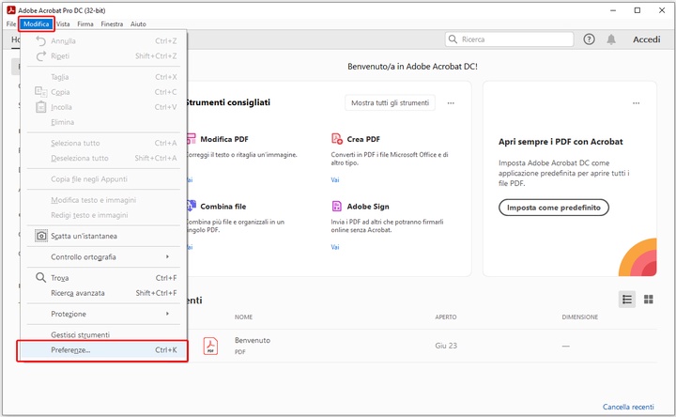Click the Vai link under Crea PDF
The image size is (676, 417).
click(x=335, y=179)
